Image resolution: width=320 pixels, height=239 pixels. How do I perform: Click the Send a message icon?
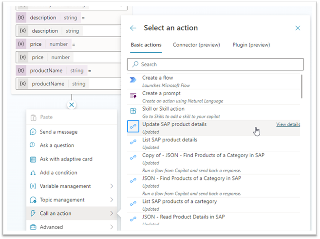click(33, 132)
